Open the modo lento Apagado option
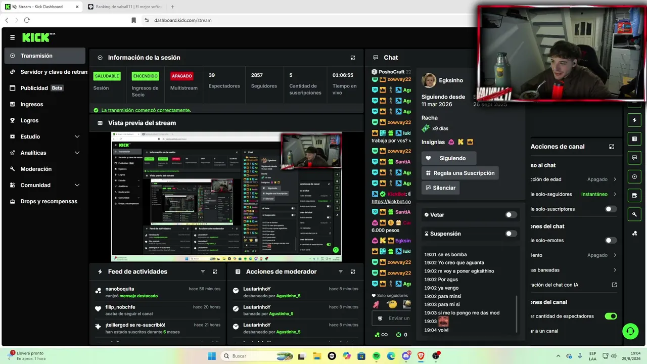 [x=602, y=255]
